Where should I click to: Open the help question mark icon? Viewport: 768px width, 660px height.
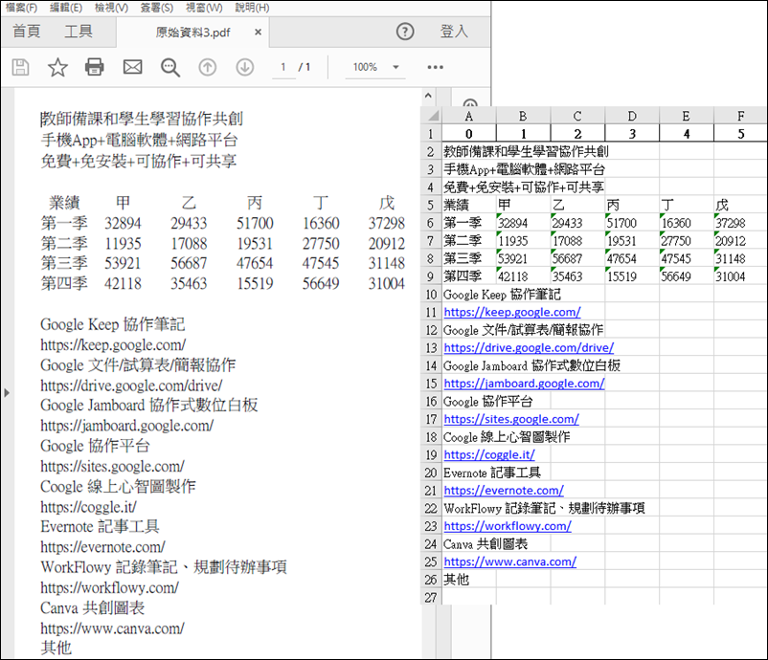(x=405, y=32)
